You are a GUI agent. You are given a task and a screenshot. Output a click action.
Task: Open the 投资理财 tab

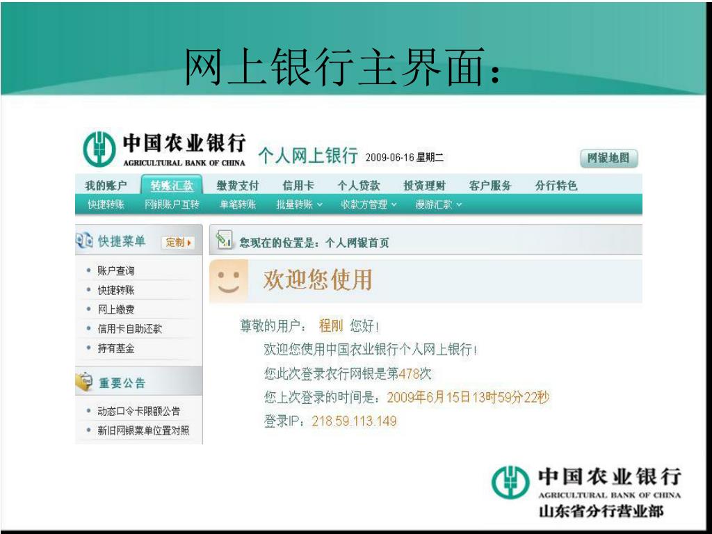(x=425, y=185)
